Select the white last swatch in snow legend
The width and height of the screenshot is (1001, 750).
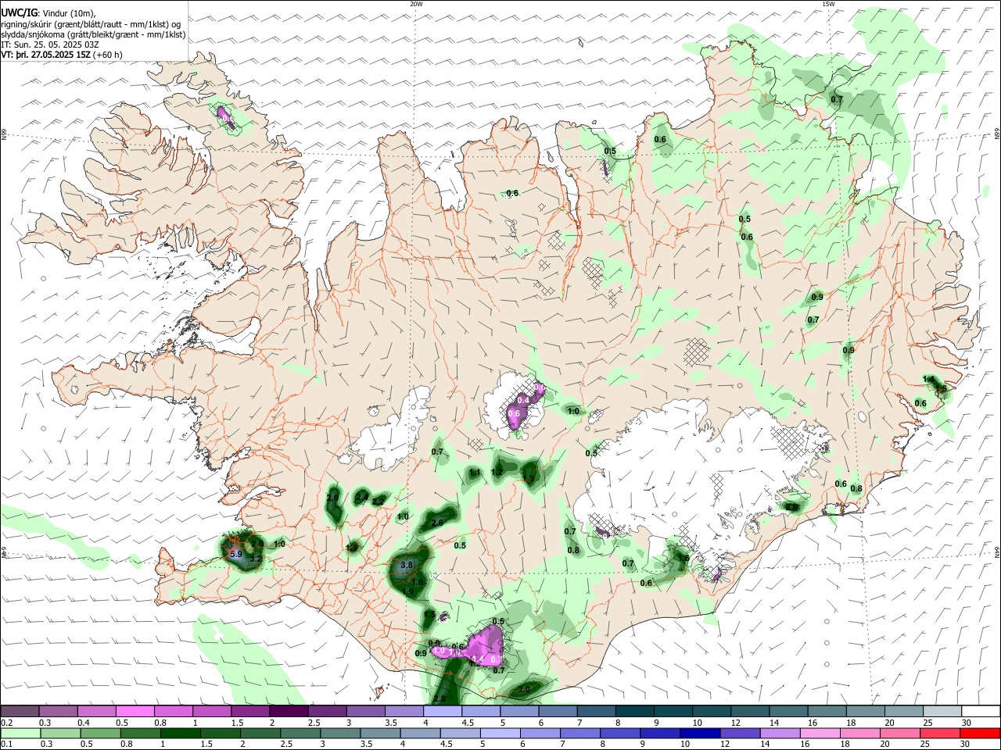[981, 712]
